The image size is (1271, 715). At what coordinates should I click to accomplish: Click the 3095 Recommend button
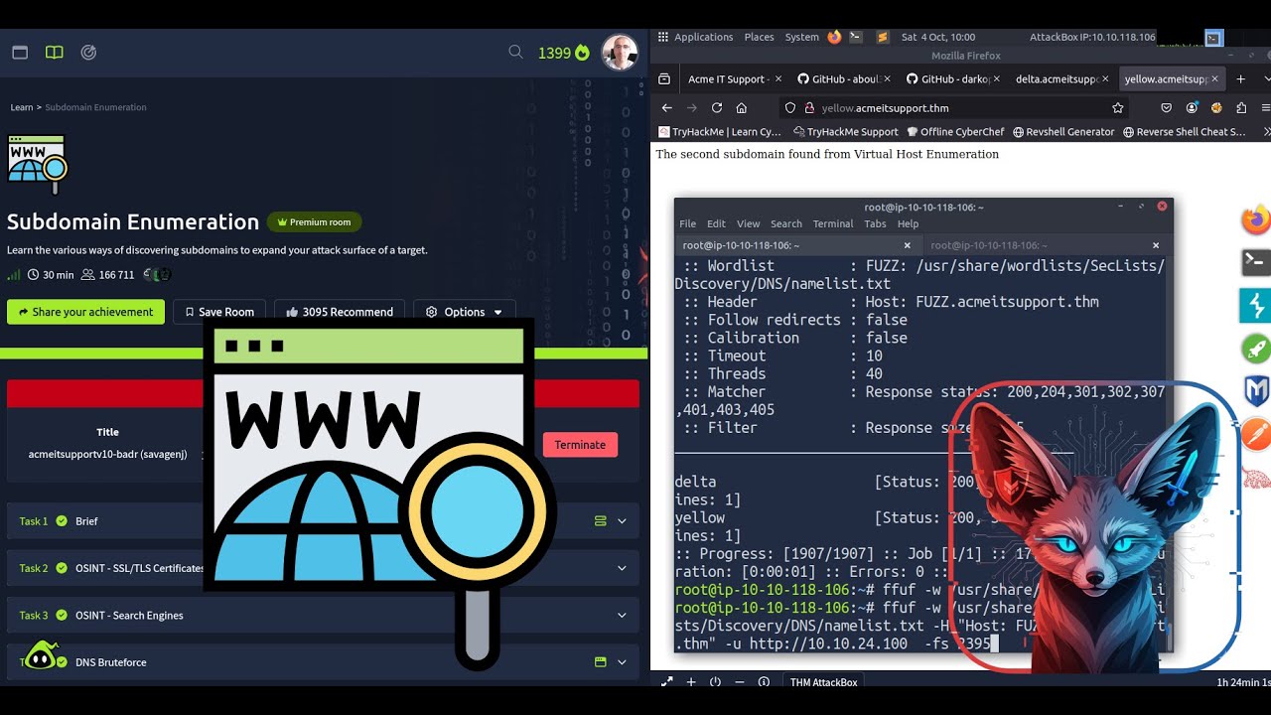(340, 312)
